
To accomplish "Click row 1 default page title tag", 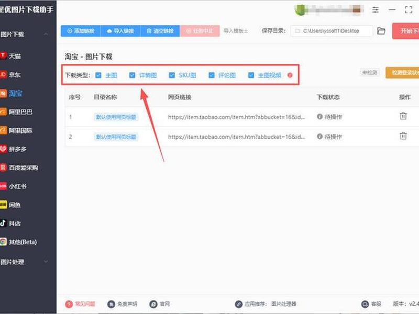I will (x=116, y=117).
